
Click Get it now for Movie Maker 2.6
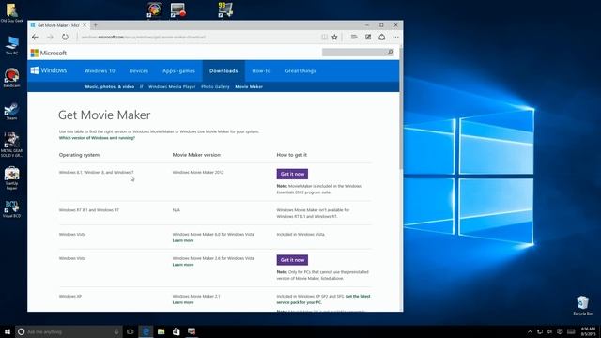tap(292, 260)
